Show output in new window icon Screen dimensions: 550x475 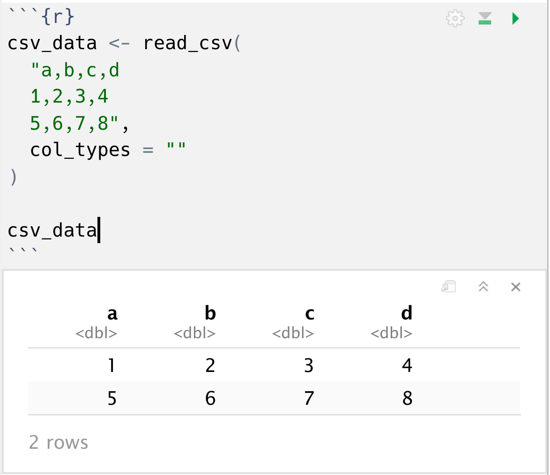coord(449,287)
